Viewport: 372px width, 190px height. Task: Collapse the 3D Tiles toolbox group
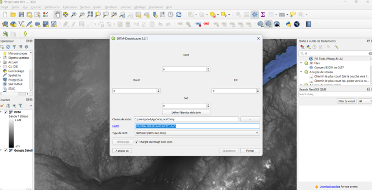(x=301, y=63)
